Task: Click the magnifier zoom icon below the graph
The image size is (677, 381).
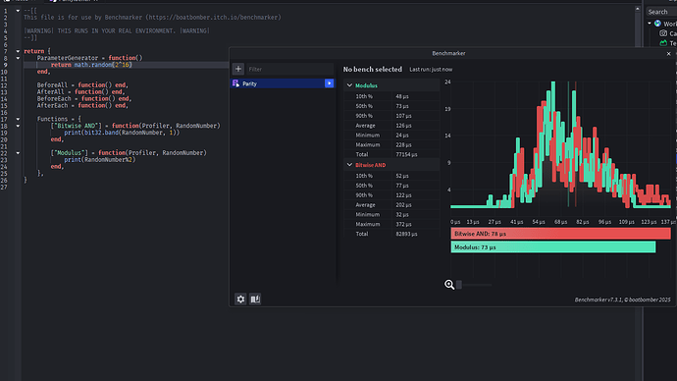Action: (449, 285)
